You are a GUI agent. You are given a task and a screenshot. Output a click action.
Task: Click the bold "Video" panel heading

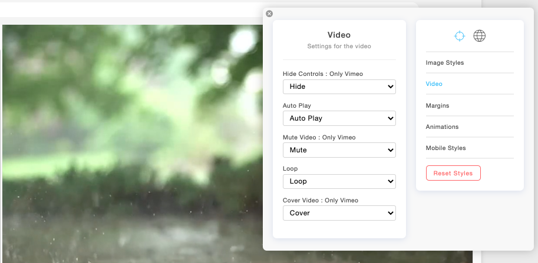coord(339,35)
